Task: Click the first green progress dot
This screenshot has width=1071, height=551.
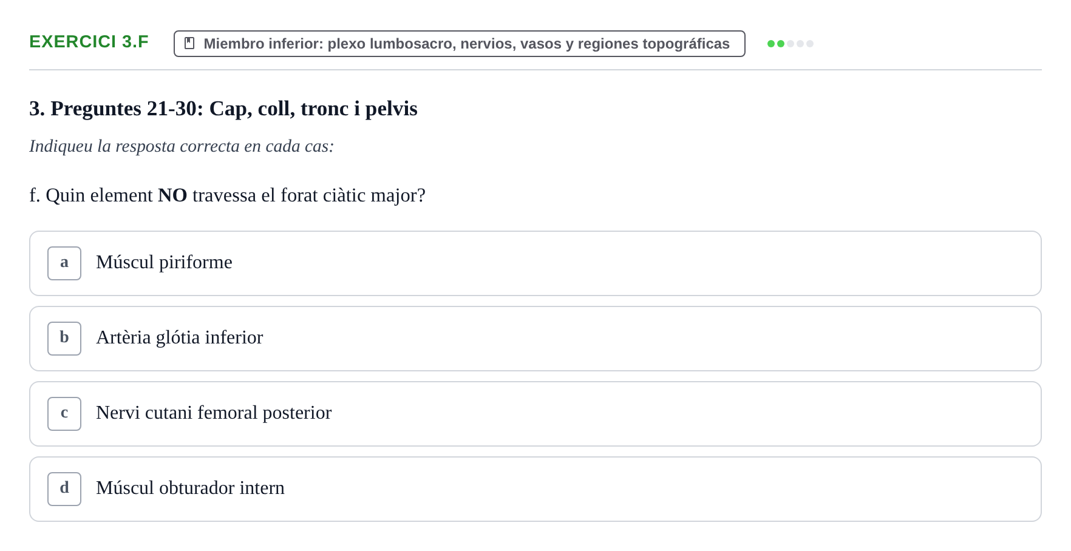Action: (x=771, y=44)
